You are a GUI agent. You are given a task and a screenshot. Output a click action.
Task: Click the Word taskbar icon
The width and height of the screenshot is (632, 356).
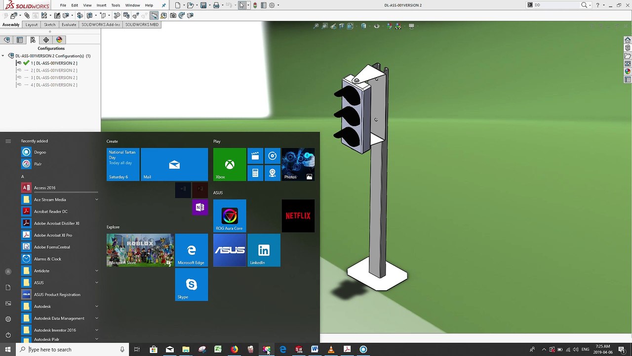pyautogui.click(x=315, y=350)
